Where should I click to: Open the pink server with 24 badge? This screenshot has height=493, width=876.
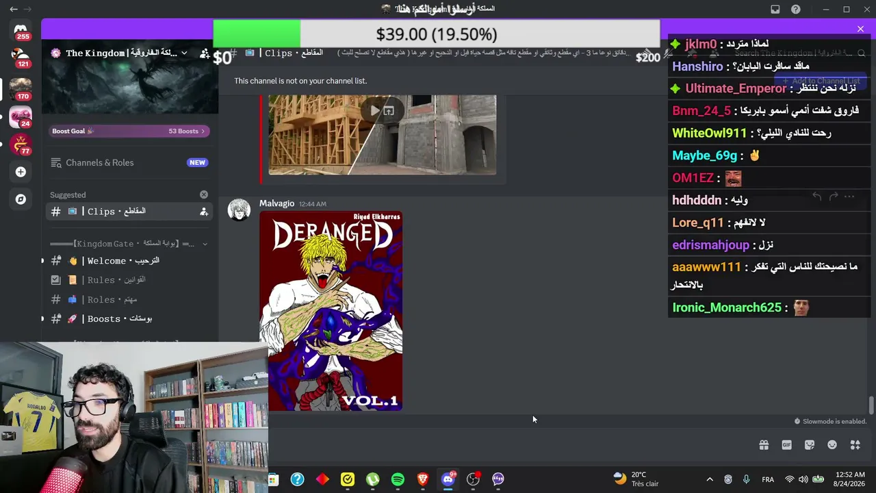click(x=21, y=117)
